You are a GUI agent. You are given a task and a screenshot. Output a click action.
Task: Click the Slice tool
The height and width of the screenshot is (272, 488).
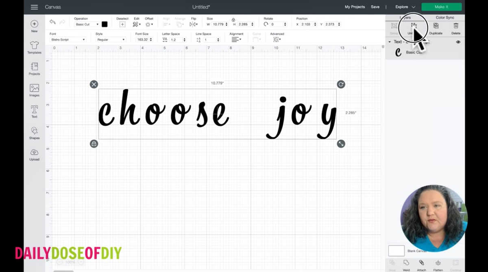[x=392, y=263]
